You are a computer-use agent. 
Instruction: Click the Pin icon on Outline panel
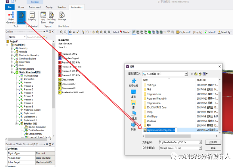coord(47,32)
